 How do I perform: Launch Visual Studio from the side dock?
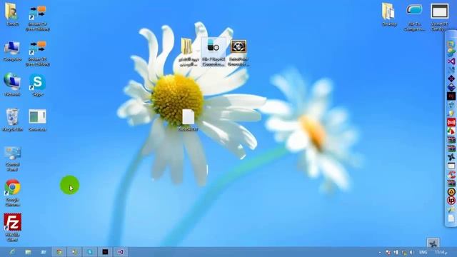pos(451,61)
